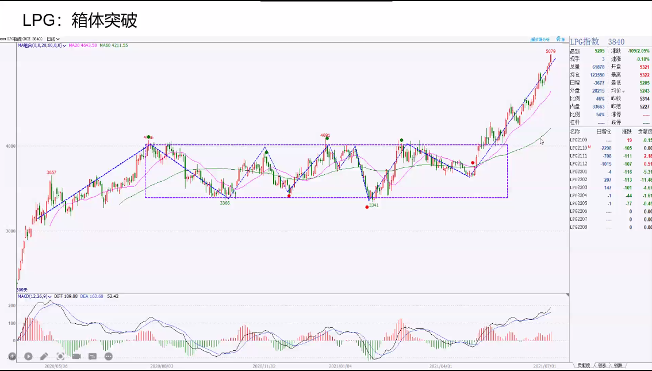Select the LPG2203 contract row
The height and width of the screenshot is (371, 652).
611,188
